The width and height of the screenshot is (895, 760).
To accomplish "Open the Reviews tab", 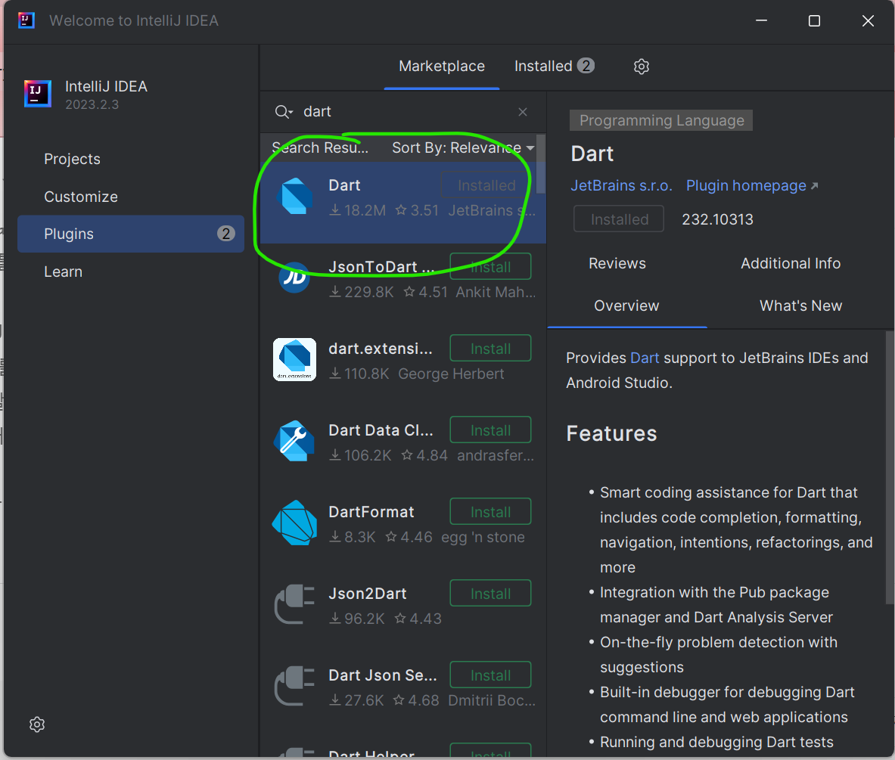I will pyautogui.click(x=617, y=264).
